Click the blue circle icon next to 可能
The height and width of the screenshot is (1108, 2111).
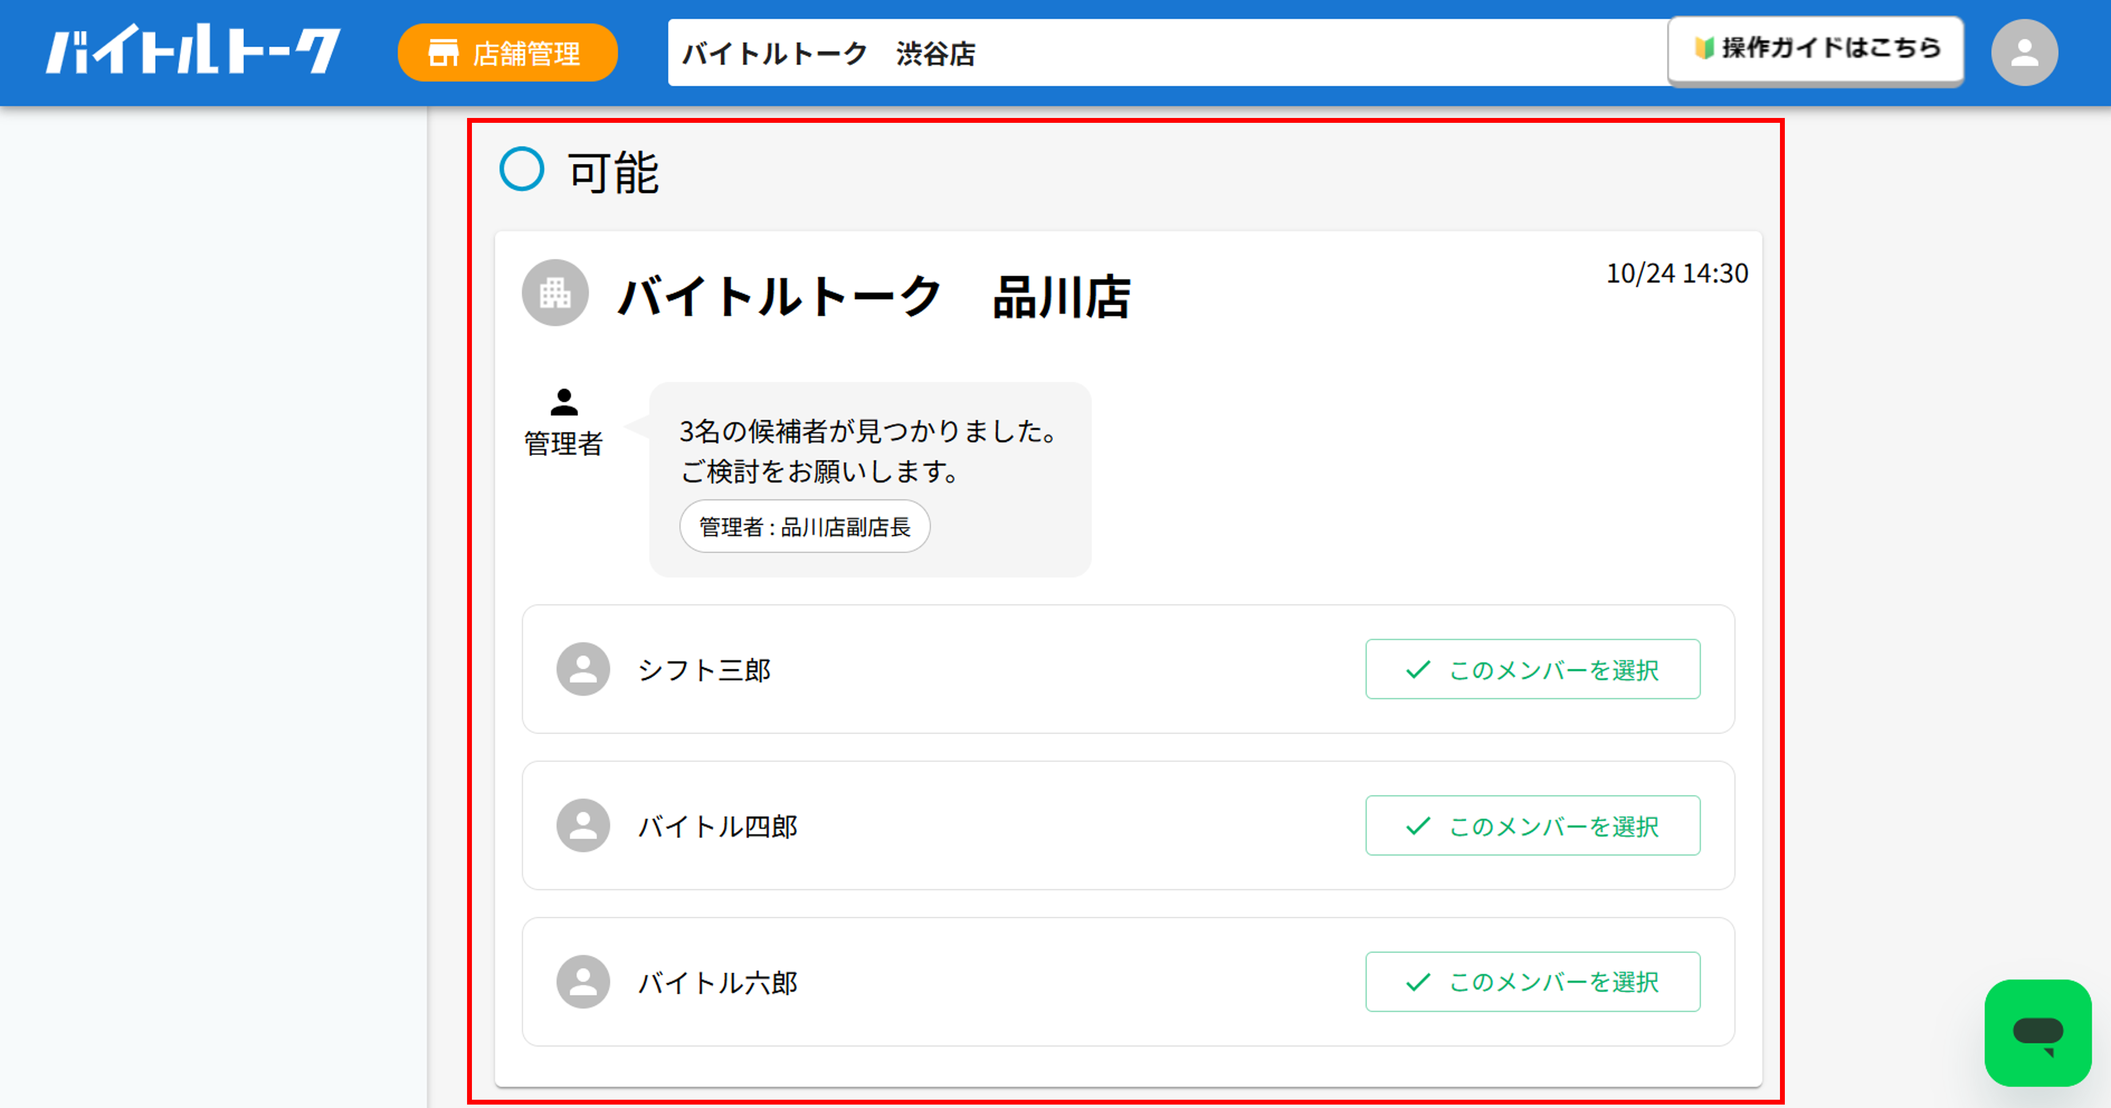point(522,169)
